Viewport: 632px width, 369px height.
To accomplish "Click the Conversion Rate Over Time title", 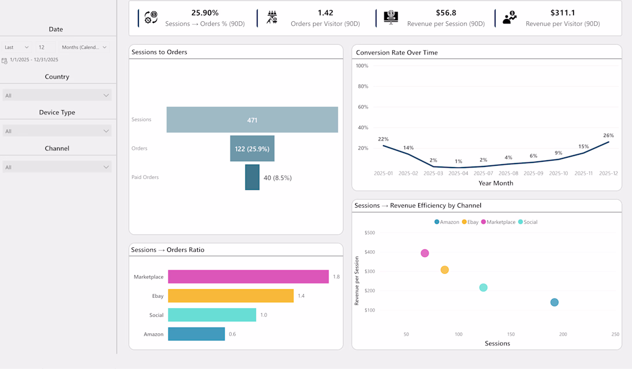I will (x=396, y=52).
